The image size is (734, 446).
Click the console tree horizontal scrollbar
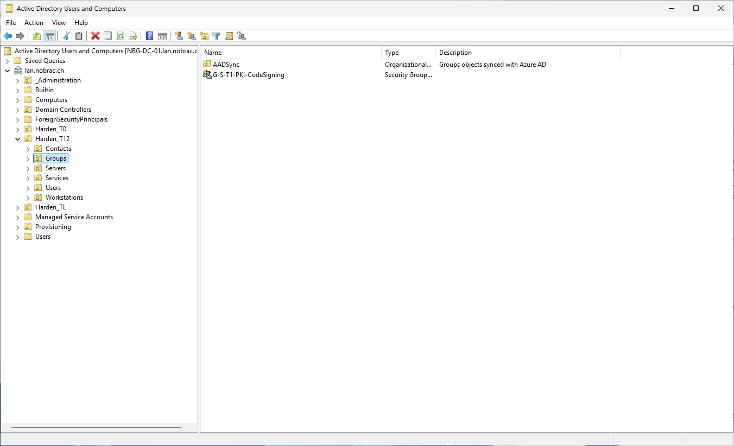pyautogui.click(x=96, y=428)
